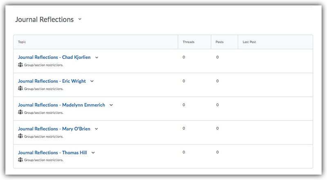Click the group restrictions icon under Thomas Hill
Screen dimensions: 327x180
(20, 160)
